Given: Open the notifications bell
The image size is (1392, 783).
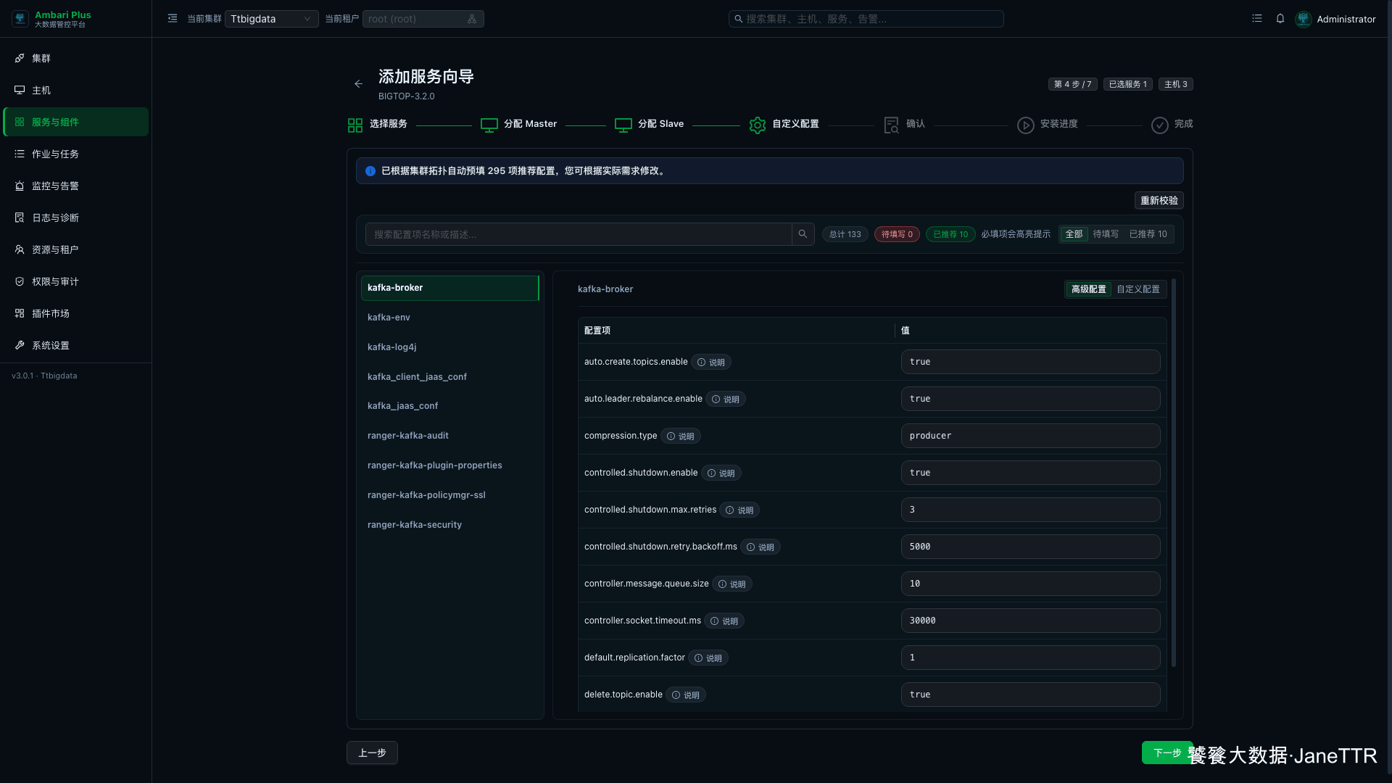Looking at the screenshot, I should [x=1280, y=19].
